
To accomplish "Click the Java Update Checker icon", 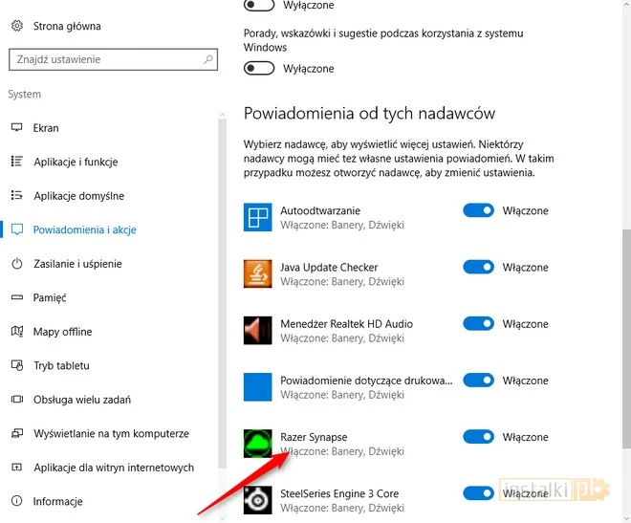I will tap(258, 274).
